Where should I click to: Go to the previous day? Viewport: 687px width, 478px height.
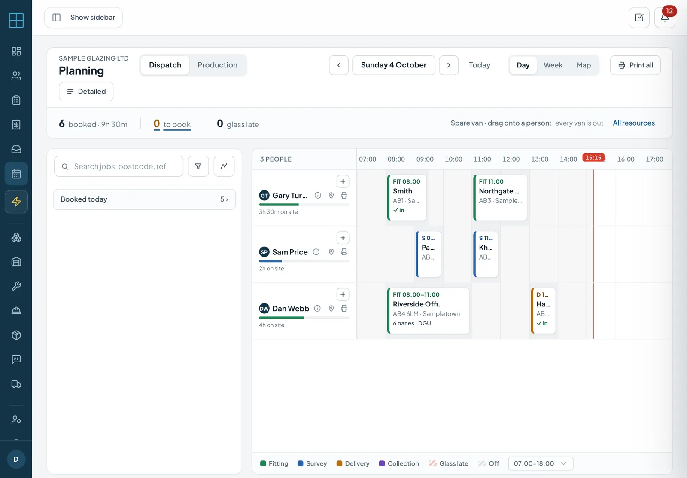[x=339, y=65]
